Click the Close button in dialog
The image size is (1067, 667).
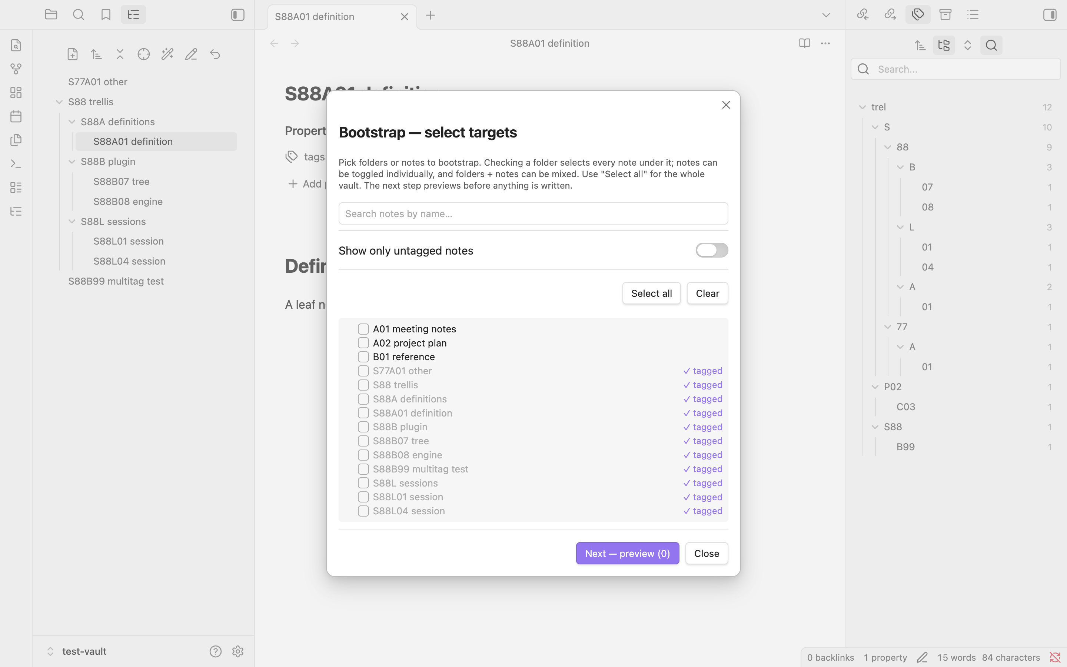(x=707, y=553)
